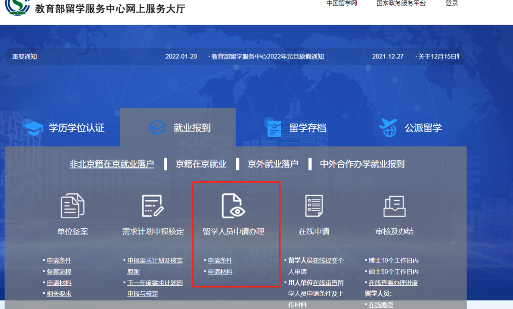Click 申请材料 under 留学人员申请办理
Viewport: 513px width, 309px height.
tap(220, 272)
